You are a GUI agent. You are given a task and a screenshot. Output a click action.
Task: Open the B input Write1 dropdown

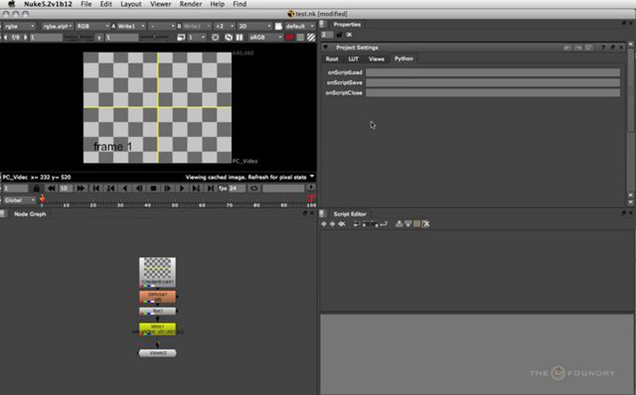tap(196, 26)
